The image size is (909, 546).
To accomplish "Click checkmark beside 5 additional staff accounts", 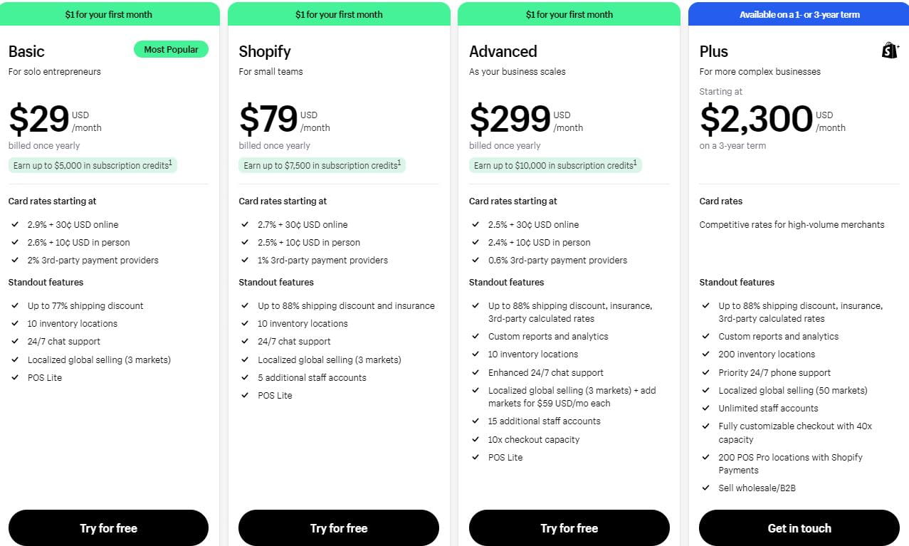I will click(245, 377).
